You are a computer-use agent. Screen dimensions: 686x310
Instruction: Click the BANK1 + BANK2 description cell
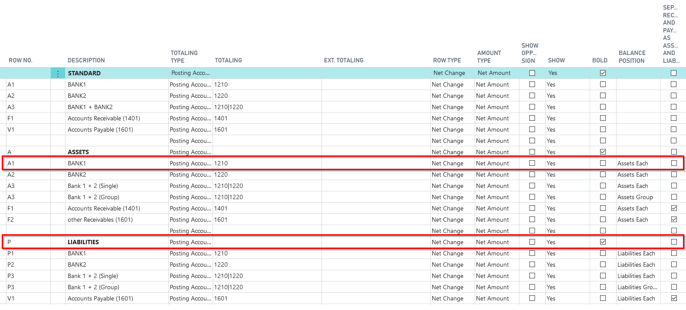pyautogui.click(x=90, y=107)
